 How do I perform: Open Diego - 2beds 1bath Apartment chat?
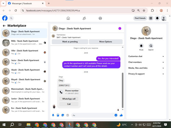point(24,33)
